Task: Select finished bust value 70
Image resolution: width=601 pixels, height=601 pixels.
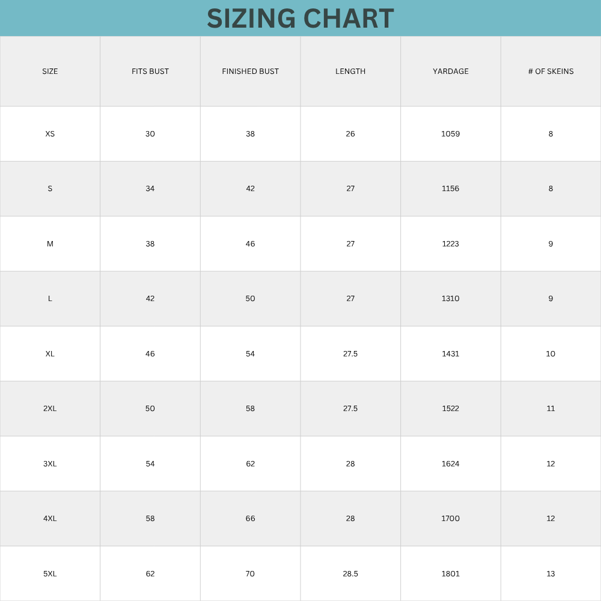Action: (250, 574)
